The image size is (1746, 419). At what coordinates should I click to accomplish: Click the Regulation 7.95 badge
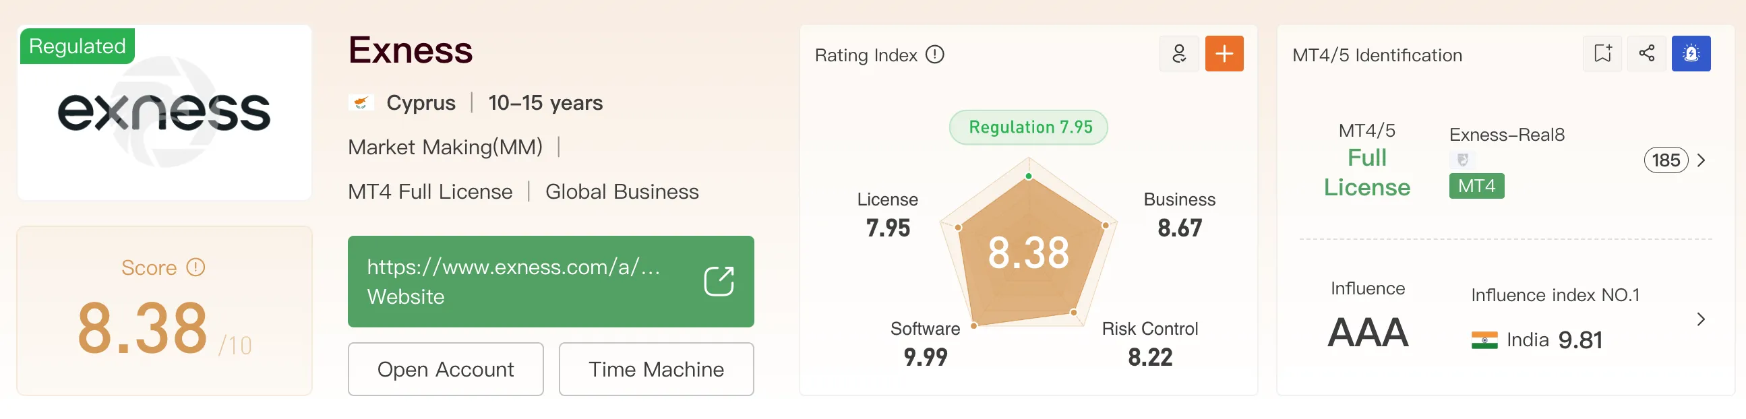point(1029,127)
